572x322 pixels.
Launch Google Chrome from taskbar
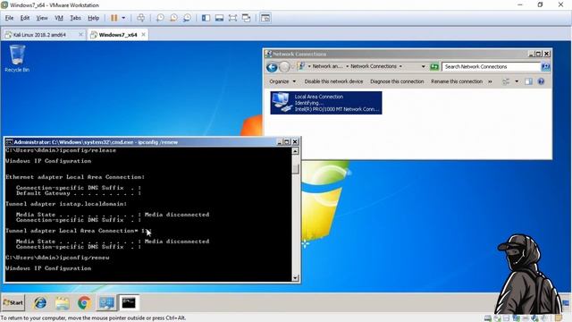click(84, 303)
